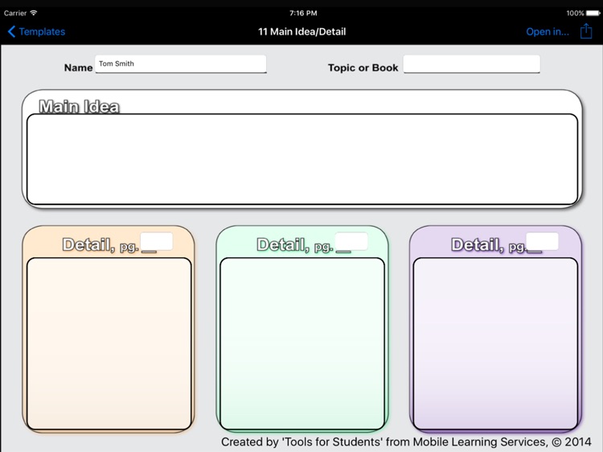
Task: Tap the 'Carrier' status text
Action: [x=15, y=13]
